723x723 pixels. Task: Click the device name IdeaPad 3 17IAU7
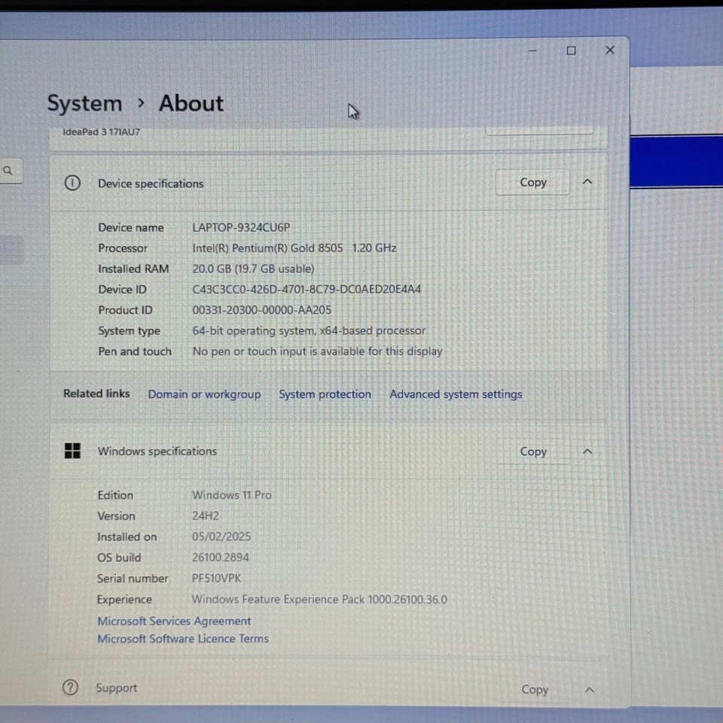(x=101, y=132)
